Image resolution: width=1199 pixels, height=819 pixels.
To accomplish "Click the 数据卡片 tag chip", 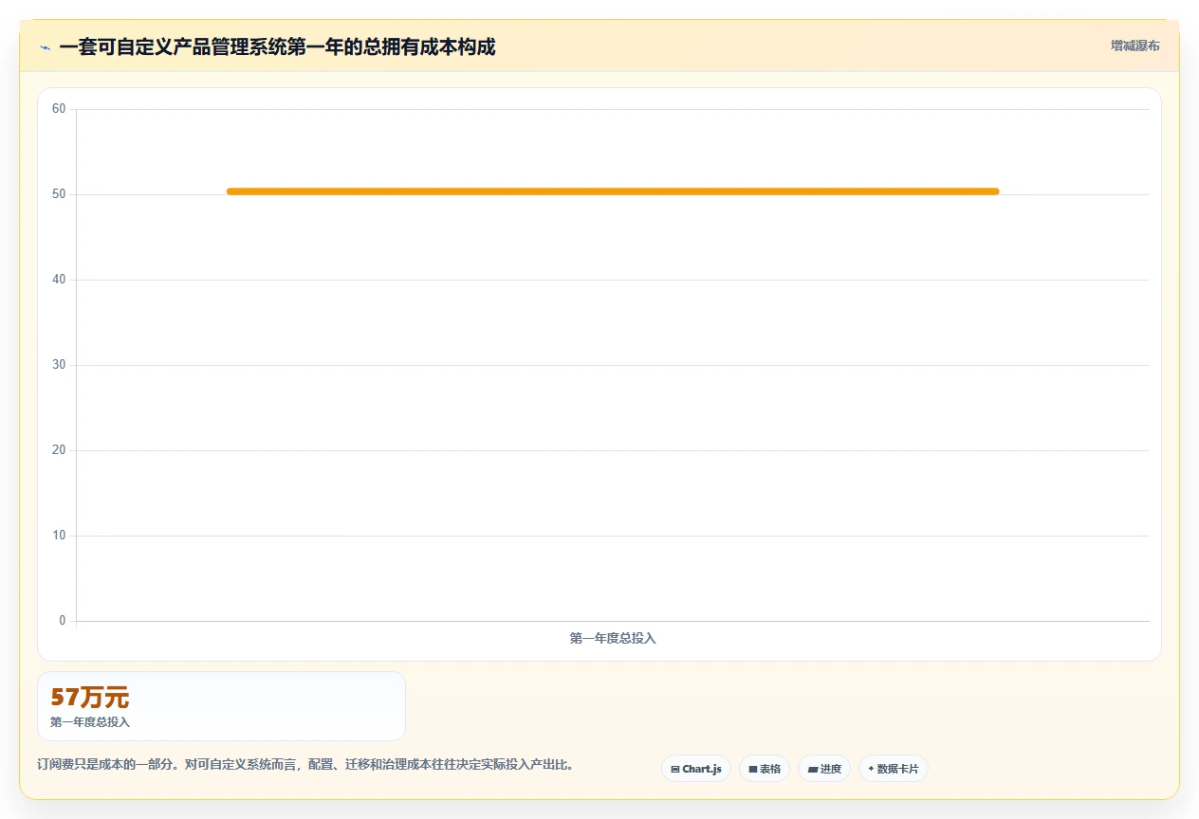I will [x=893, y=769].
